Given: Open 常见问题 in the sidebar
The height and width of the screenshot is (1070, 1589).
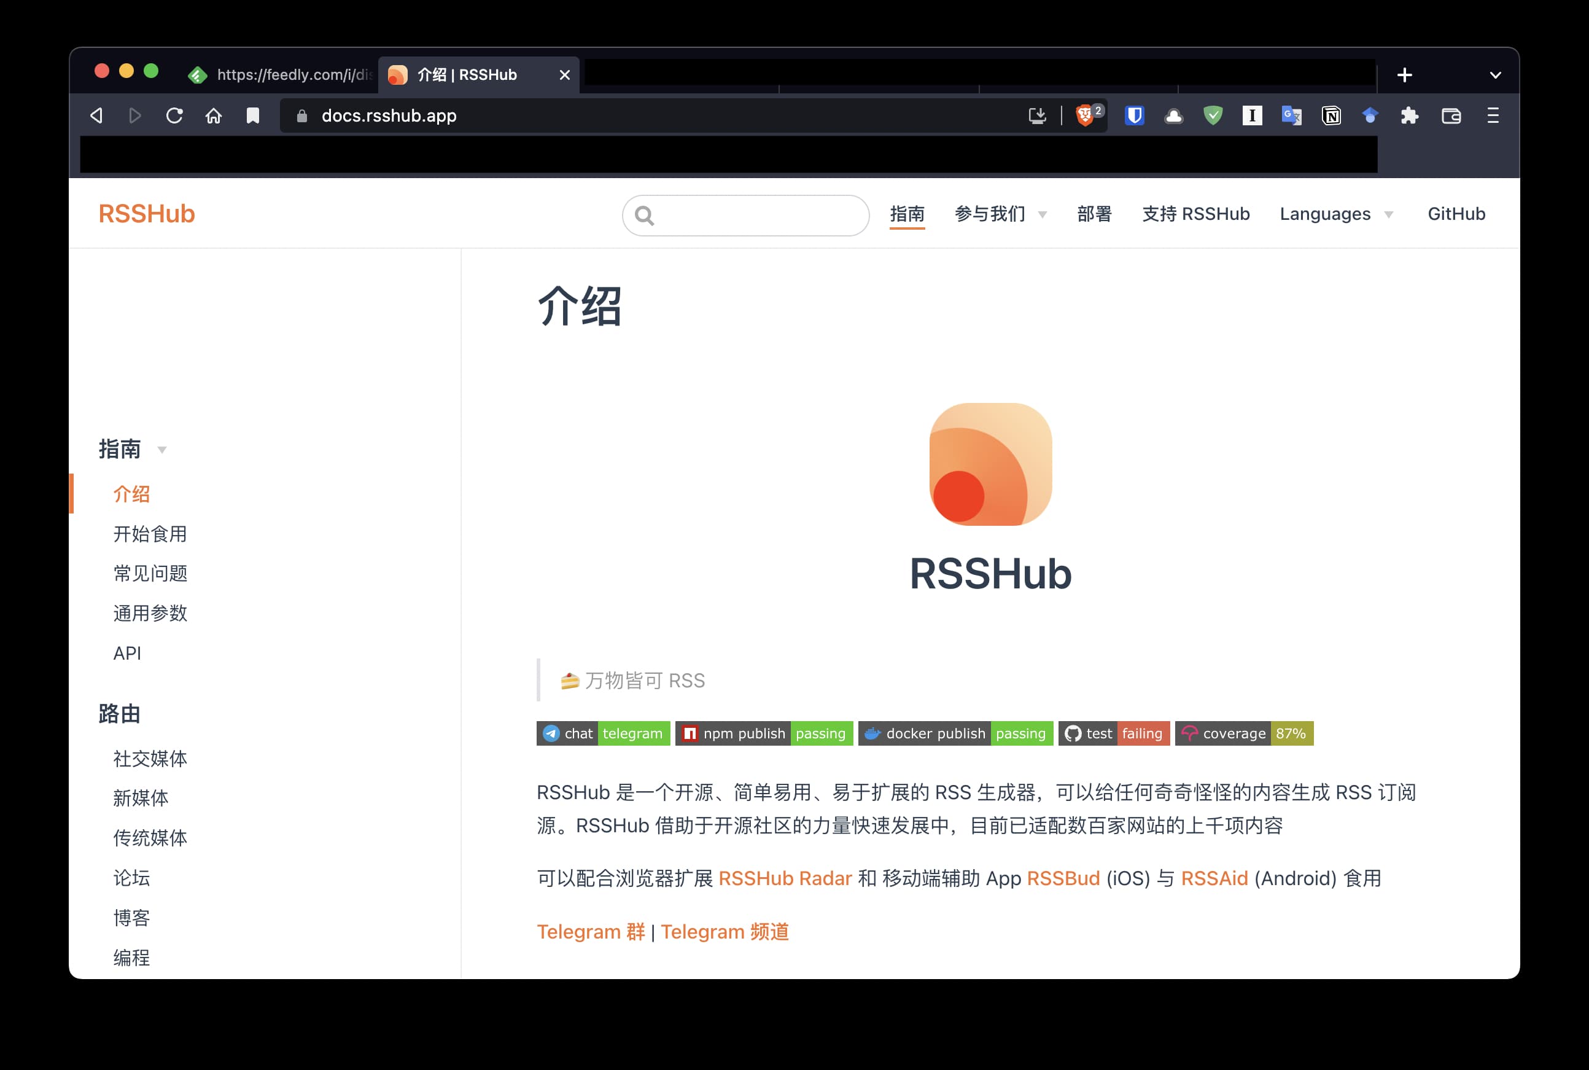Looking at the screenshot, I should point(150,573).
